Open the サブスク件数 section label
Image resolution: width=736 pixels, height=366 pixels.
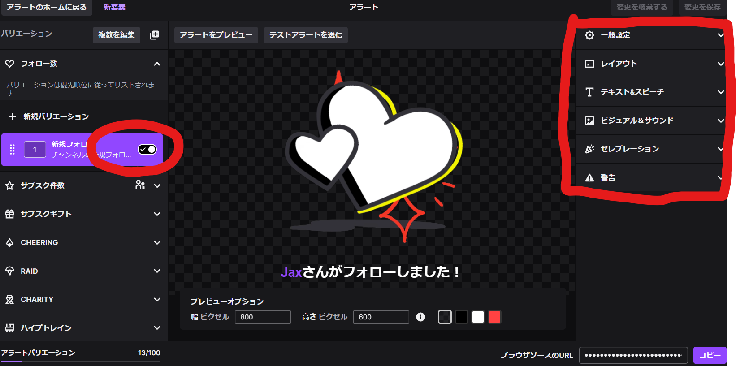pos(43,185)
